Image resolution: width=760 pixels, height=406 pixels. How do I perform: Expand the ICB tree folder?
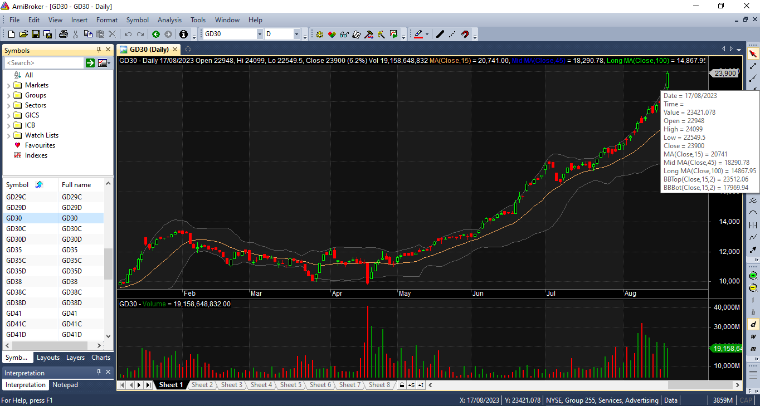point(8,126)
